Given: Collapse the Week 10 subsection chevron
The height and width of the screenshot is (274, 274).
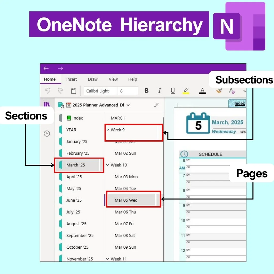Looking at the screenshot, I should pyautogui.click(x=108, y=165).
